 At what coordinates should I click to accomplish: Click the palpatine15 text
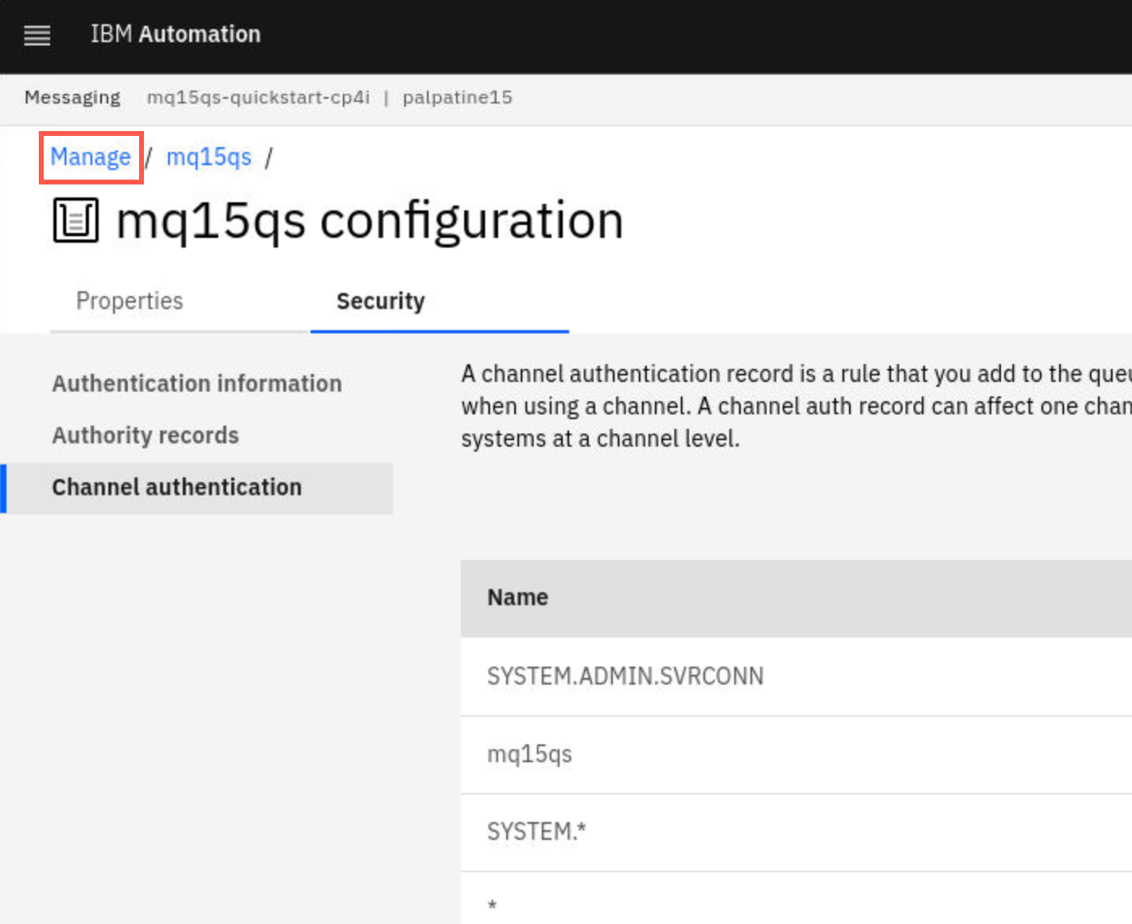click(x=458, y=98)
